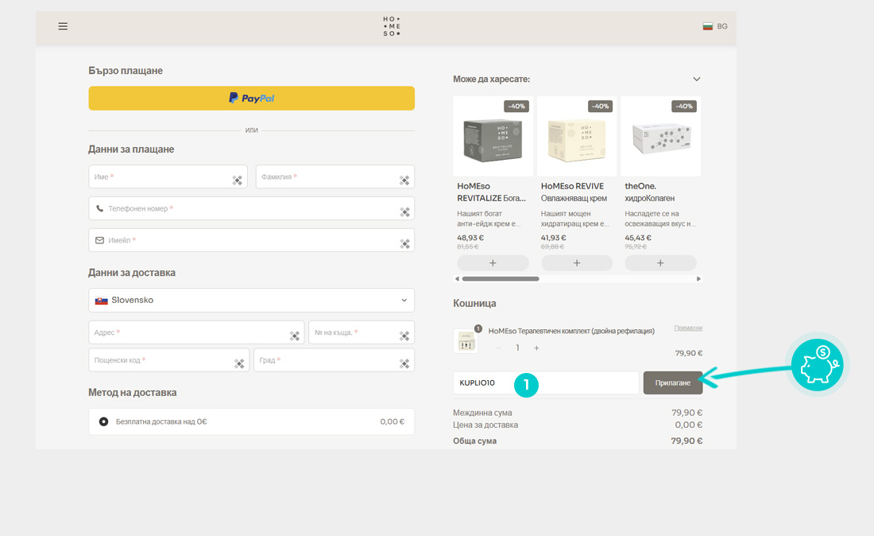Click the 48,93 € price of REVITALIZE

470,238
